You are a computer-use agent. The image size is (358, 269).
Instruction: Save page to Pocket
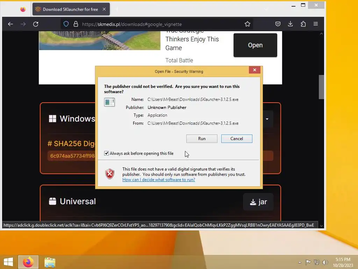(278, 24)
